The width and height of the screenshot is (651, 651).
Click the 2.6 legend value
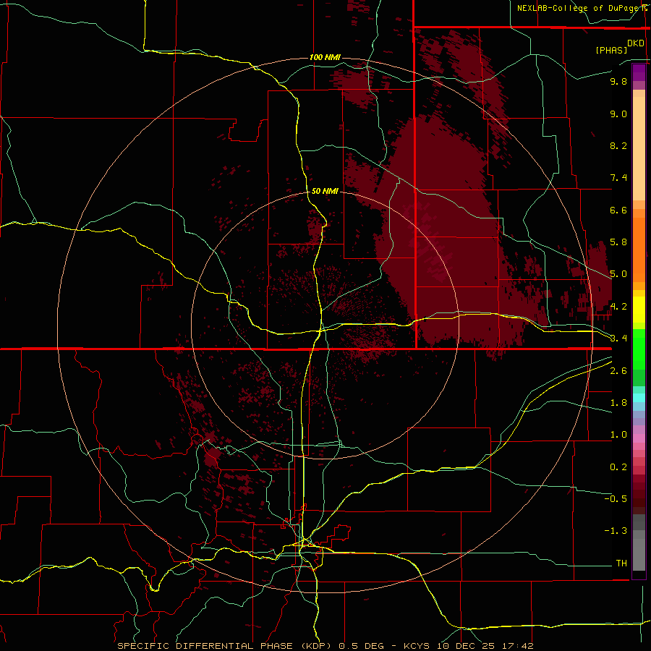(618, 371)
